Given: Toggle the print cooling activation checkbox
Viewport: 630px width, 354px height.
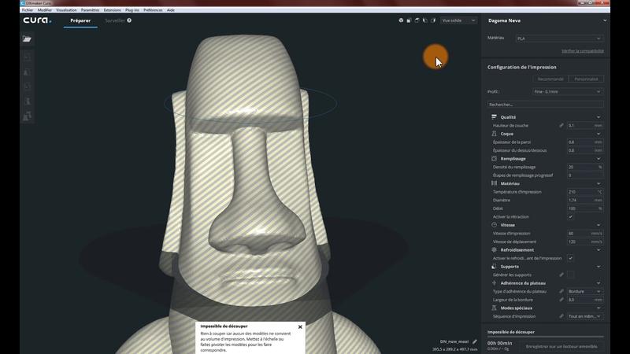Looking at the screenshot, I should pyautogui.click(x=570, y=258).
